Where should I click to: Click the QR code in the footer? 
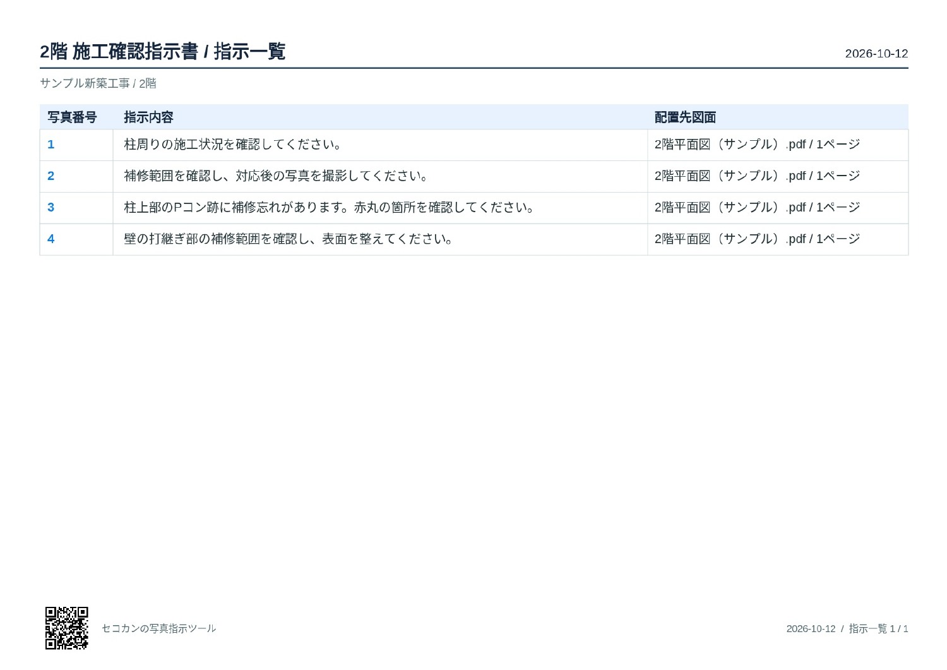click(x=66, y=628)
